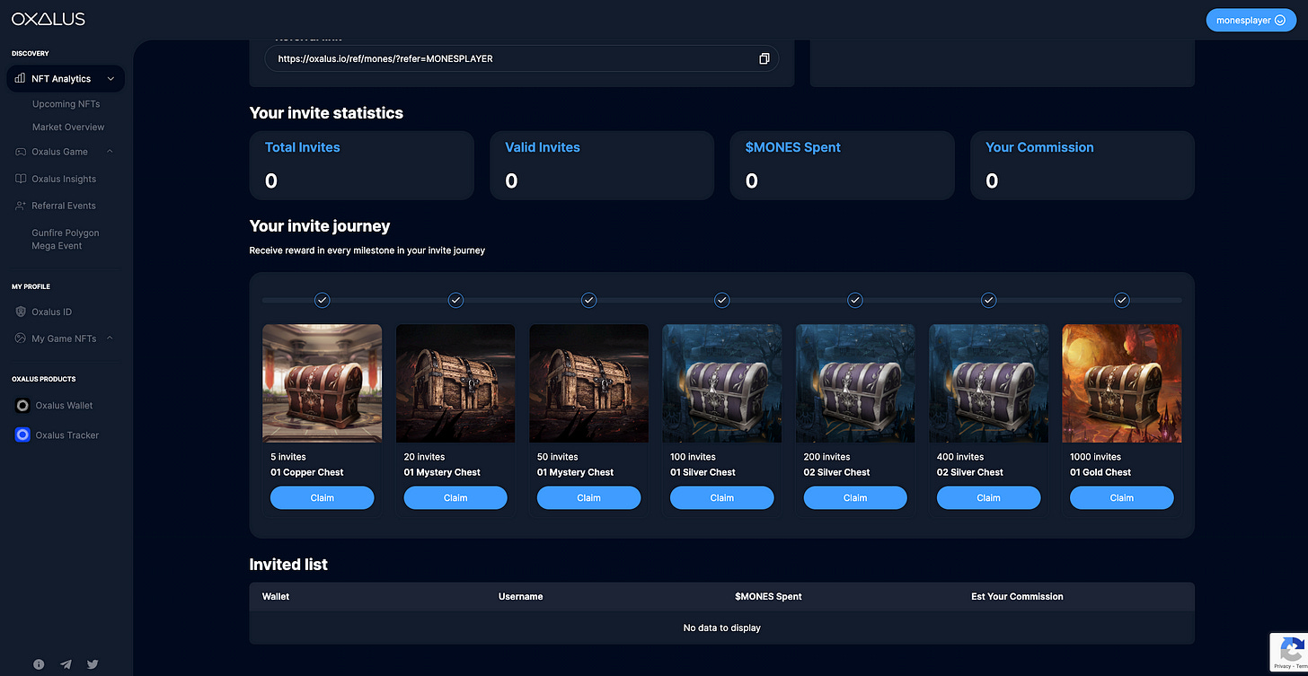Click the 200 invites Silver Chest image

click(855, 383)
